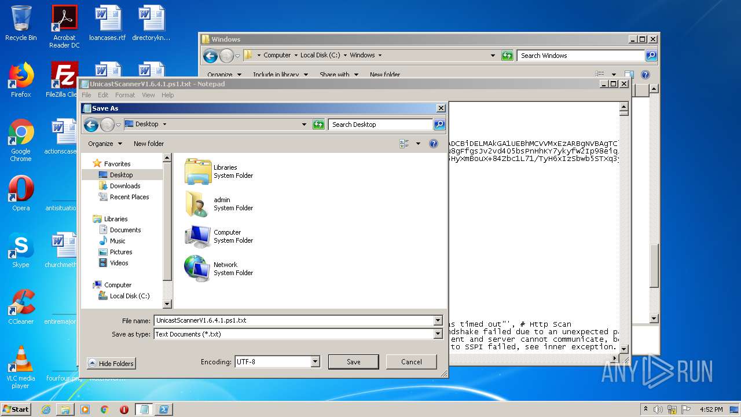Open the View menu in Notepad
This screenshot has width=741, height=417.
click(x=148, y=95)
